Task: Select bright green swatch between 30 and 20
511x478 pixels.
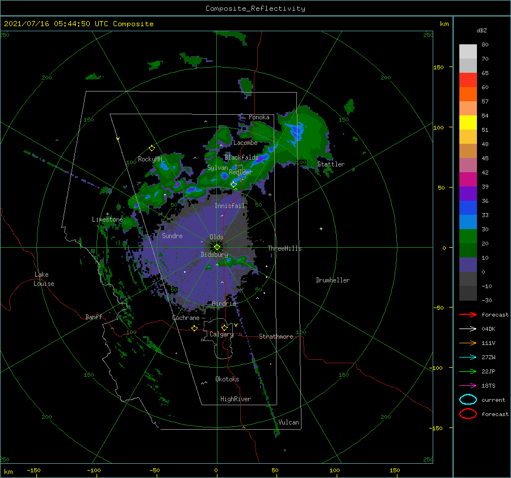Action: click(x=468, y=236)
